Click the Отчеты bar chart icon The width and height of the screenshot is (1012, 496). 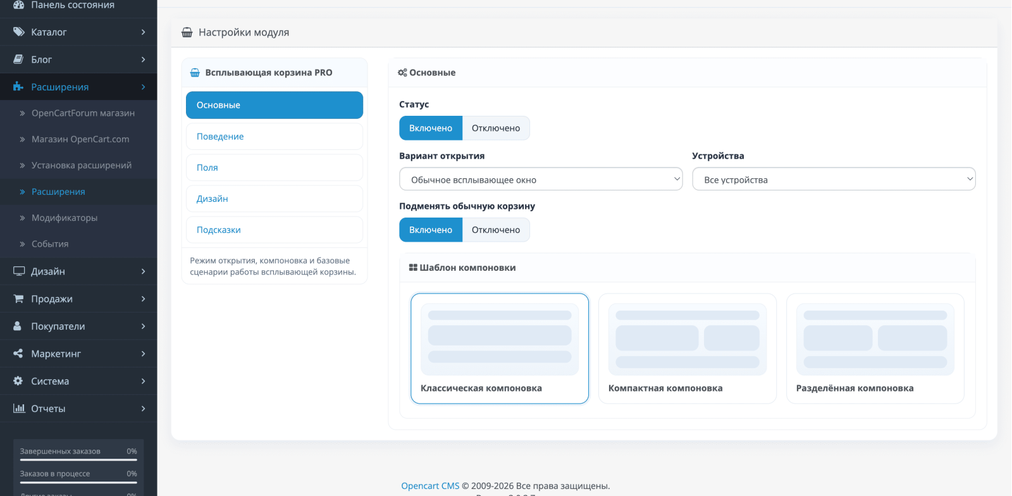18,408
